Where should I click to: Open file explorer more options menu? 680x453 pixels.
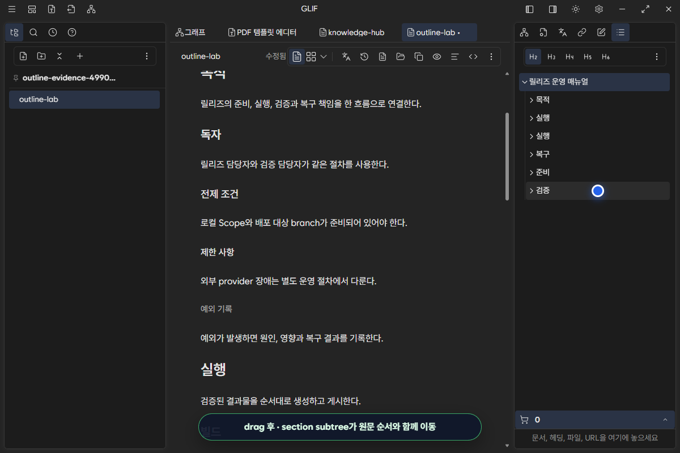click(147, 56)
